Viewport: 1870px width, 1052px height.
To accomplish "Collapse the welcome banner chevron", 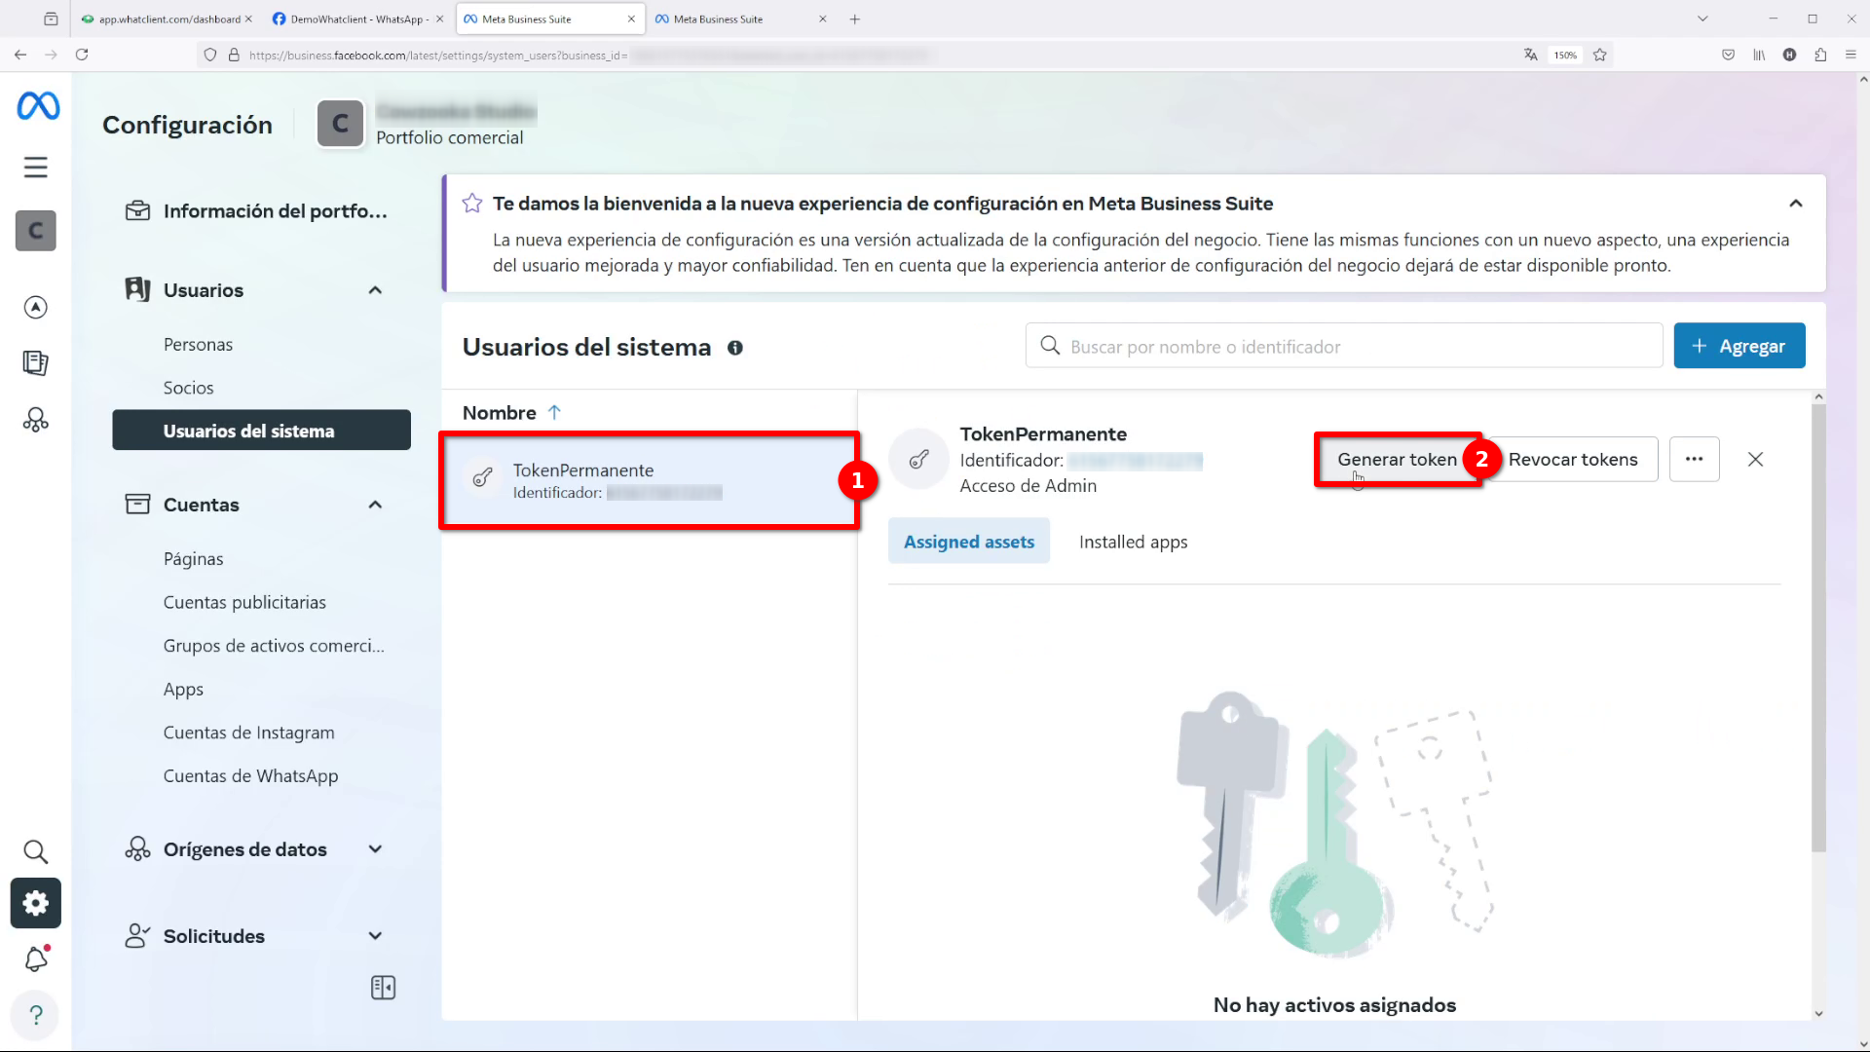I will [x=1796, y=204].
